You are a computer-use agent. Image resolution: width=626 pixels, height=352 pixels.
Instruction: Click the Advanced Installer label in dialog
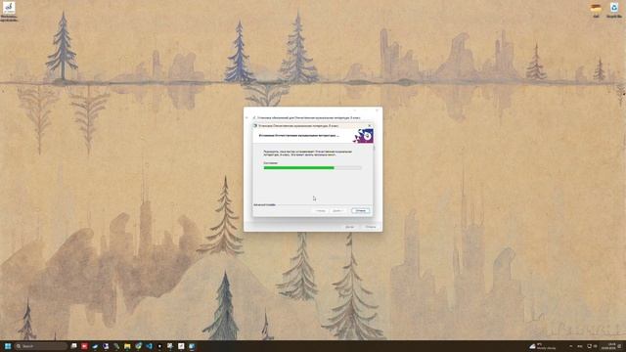(265, 204)
